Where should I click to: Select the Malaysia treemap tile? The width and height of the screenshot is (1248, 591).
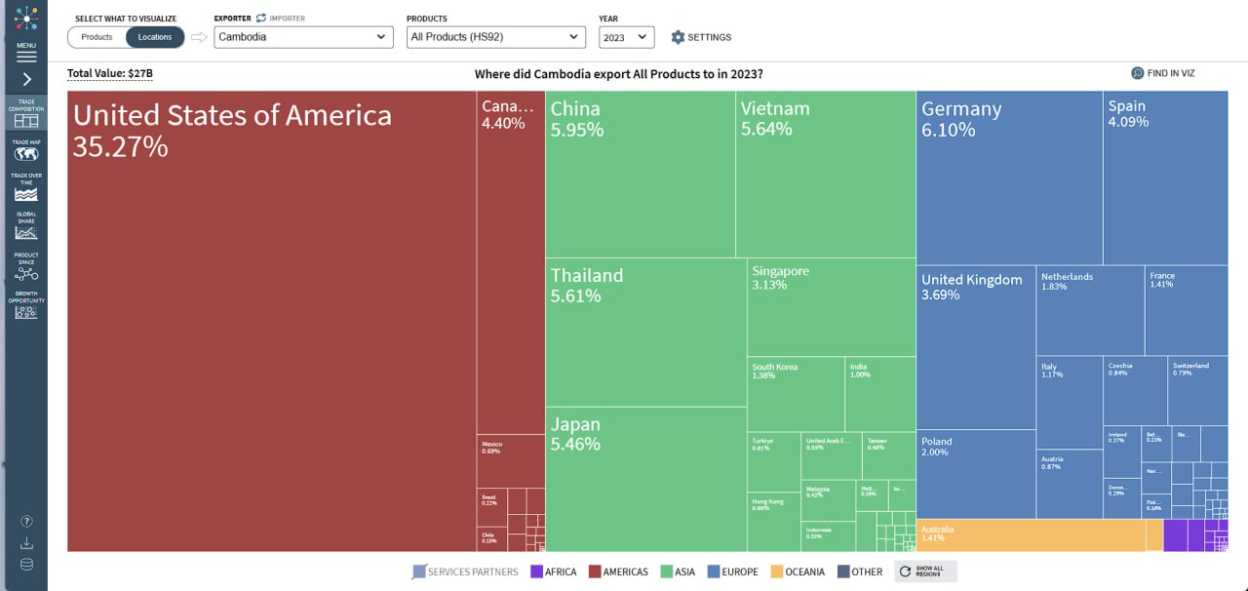(829, 499)
